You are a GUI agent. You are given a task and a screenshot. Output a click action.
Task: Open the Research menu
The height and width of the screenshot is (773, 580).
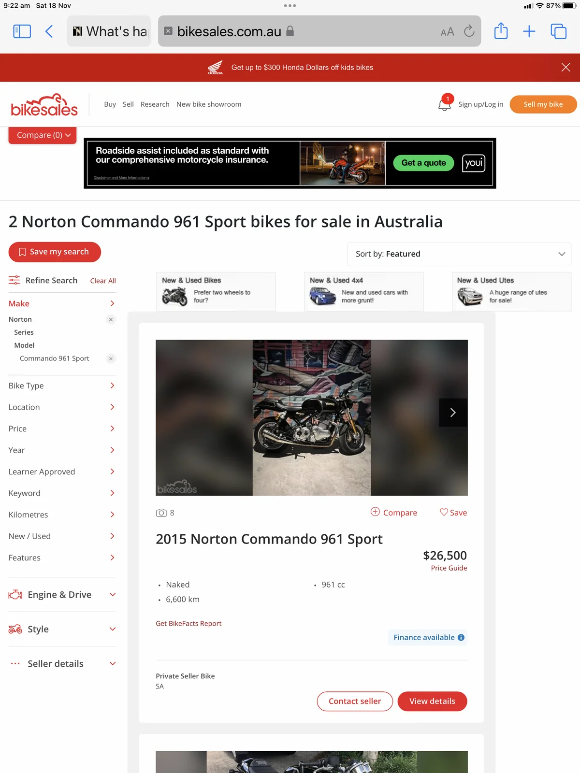(x=155, y=104)
